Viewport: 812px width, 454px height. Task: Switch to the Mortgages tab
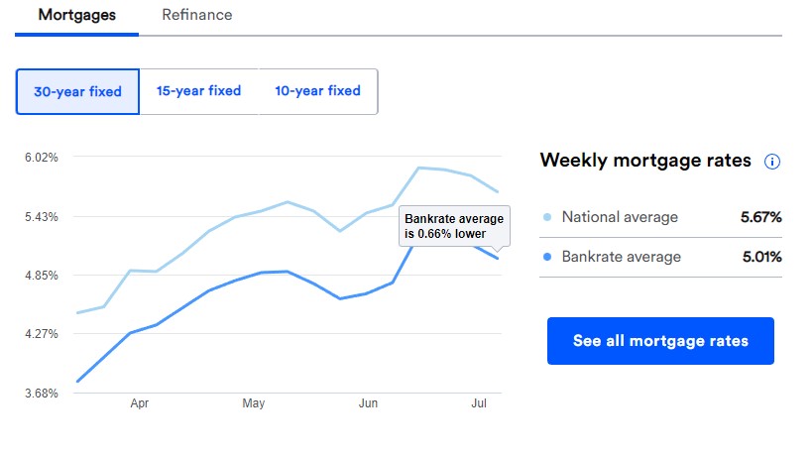(76, 16)
